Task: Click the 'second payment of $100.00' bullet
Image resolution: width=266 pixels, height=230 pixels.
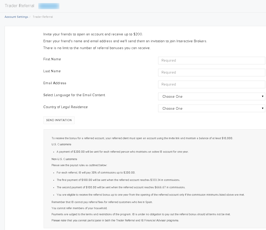Action: coord(121,188)
